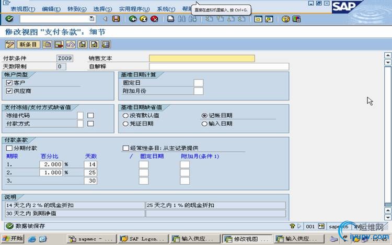Click the Create Shortcut icon
This screenshot has height=245, width=392.
269,19
